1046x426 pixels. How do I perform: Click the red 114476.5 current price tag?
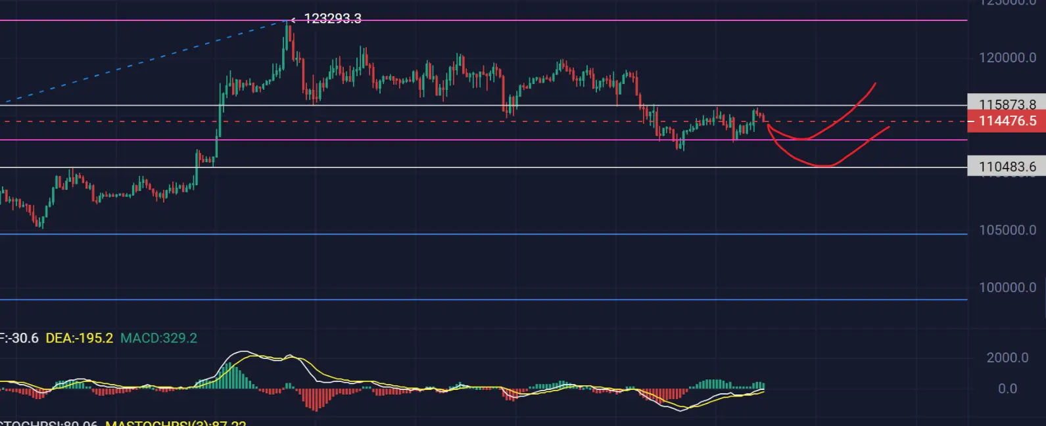[x=1007, y=121]
